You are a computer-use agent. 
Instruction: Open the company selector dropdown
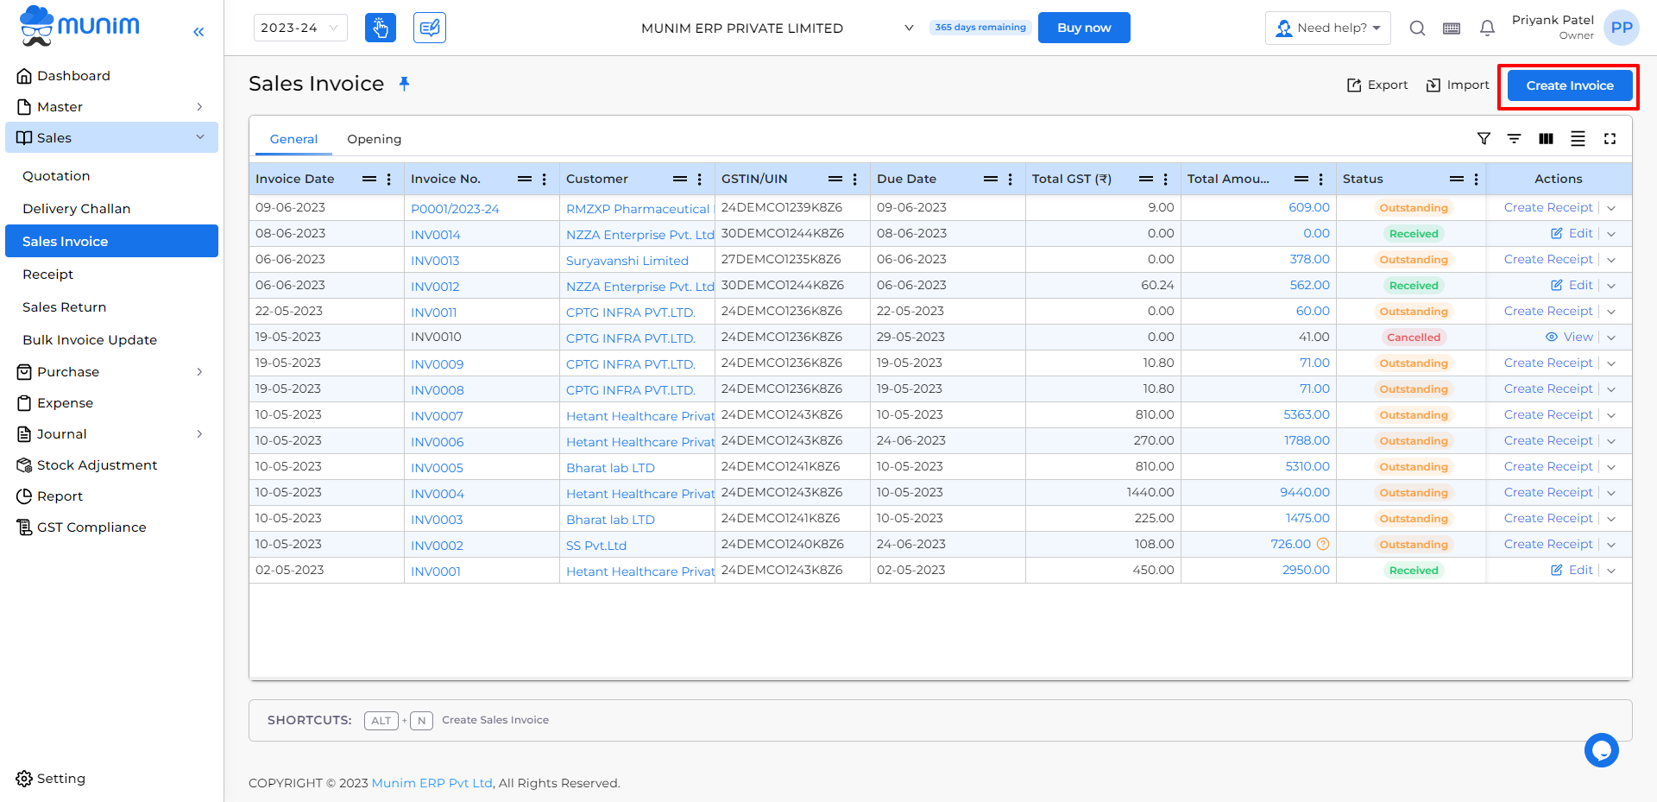click(x=777, y=28)
